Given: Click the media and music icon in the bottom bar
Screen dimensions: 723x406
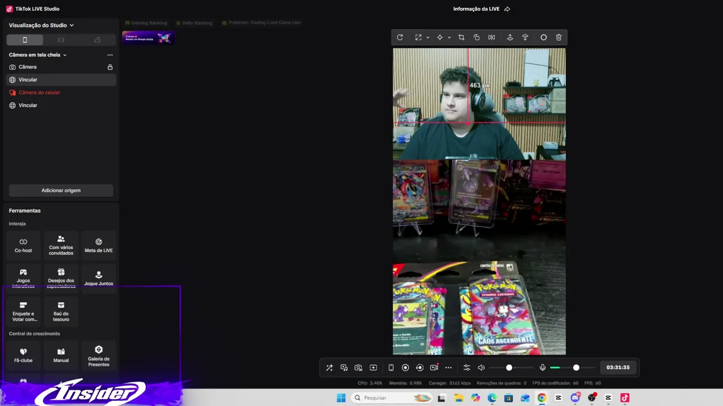Looking at the screenshot, I should [344, 368].
